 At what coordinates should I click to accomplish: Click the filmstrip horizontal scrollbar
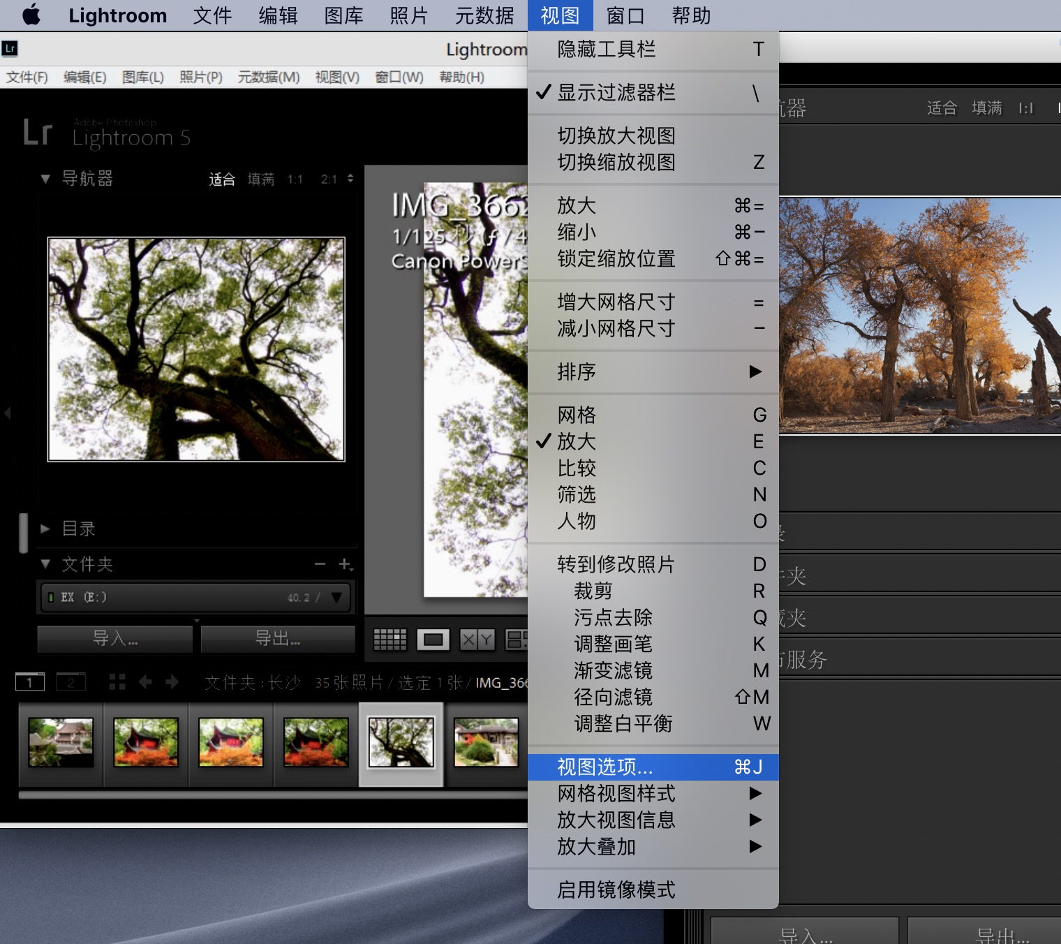(x=272, y=795)
